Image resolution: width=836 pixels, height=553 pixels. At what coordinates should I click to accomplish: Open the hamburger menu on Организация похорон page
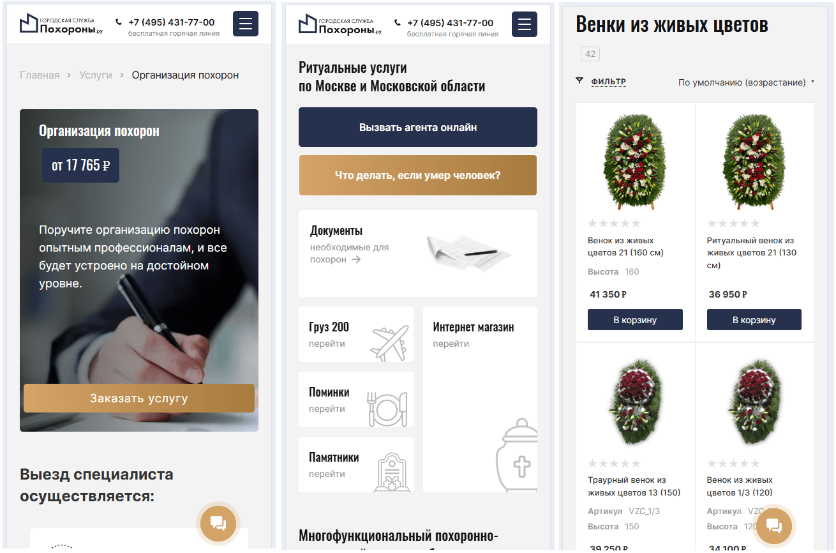[246, 24]
